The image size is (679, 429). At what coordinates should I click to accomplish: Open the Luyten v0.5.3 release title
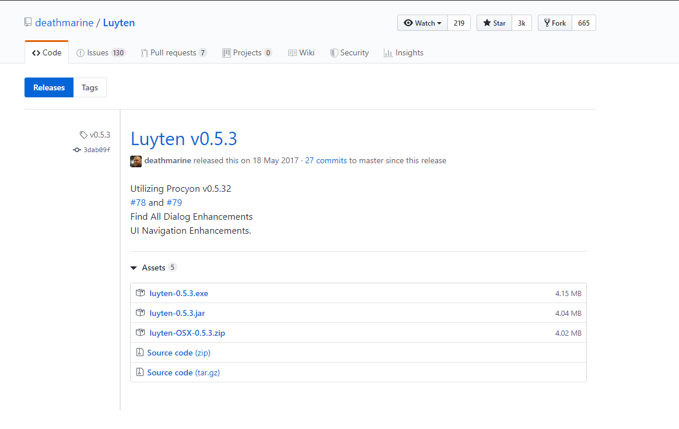click(x=184, y=139)
